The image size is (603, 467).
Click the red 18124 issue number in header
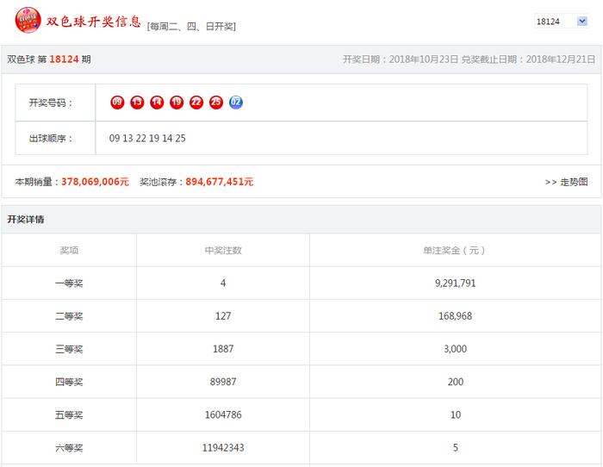click(x=64, y=59)
